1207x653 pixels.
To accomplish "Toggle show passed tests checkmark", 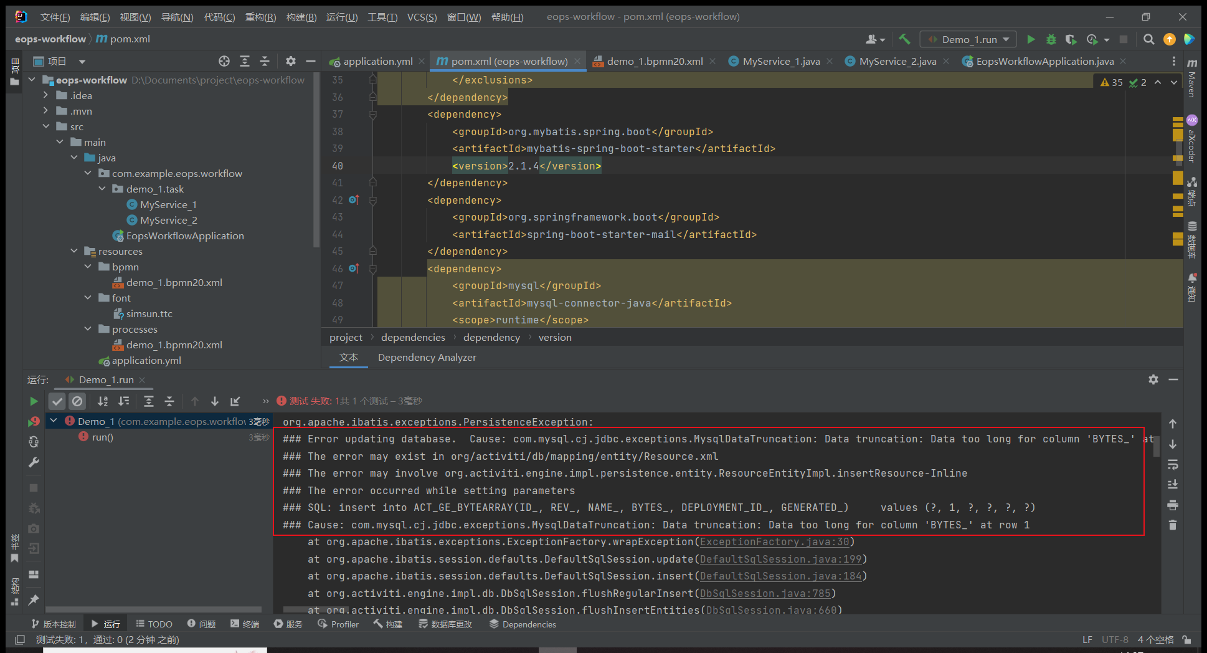I will [57, 401].
